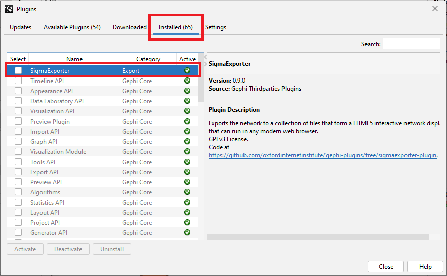
Task: Sort list by Category column header
Action: [148, 59]
